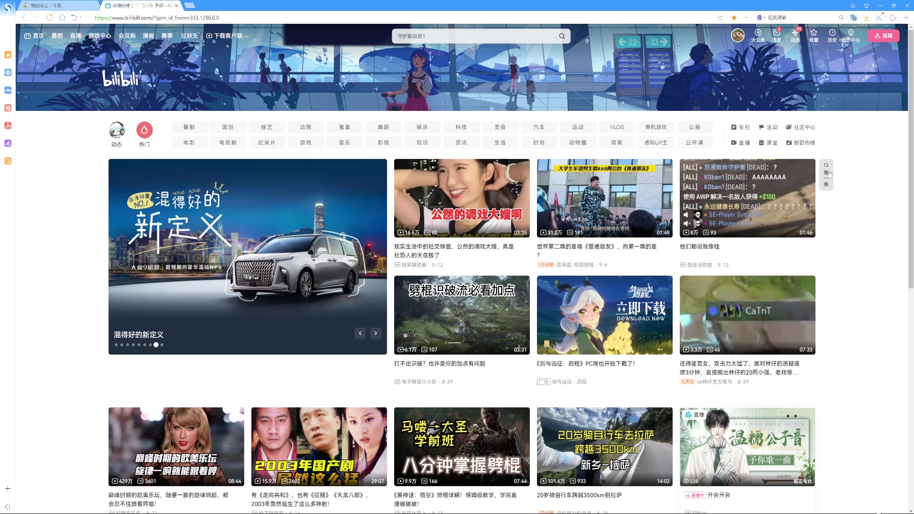914x514 pixels.
Task: Click the orange bookmark star icon
Action: click(x=734, y=18)
